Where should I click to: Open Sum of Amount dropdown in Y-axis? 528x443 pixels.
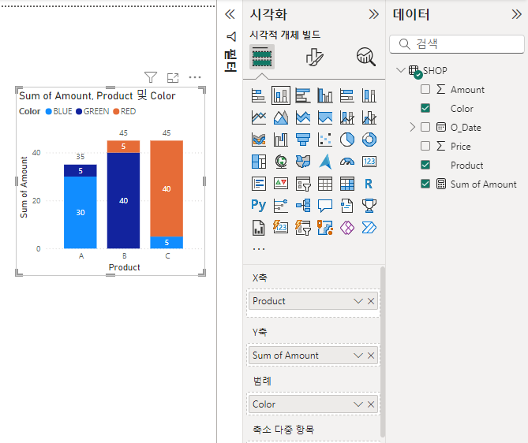click(x=358, y=356)
